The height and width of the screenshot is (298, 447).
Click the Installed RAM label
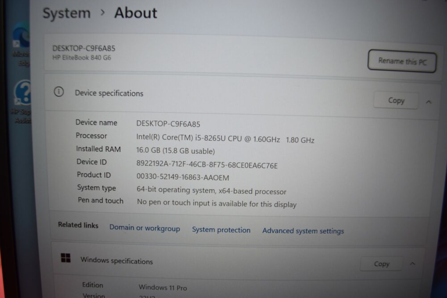tap(98, 149)
